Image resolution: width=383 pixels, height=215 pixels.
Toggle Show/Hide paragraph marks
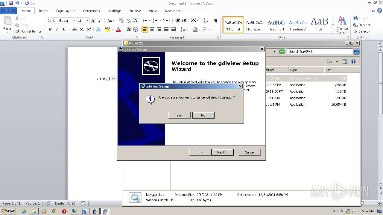coord(215,21)
